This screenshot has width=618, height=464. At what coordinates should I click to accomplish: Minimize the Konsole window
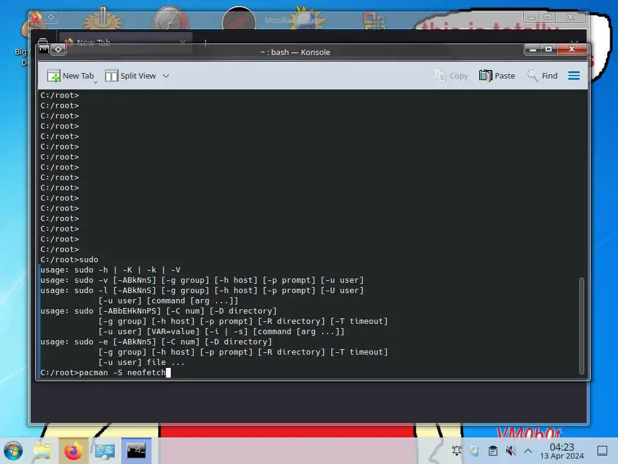pos(532,50)
